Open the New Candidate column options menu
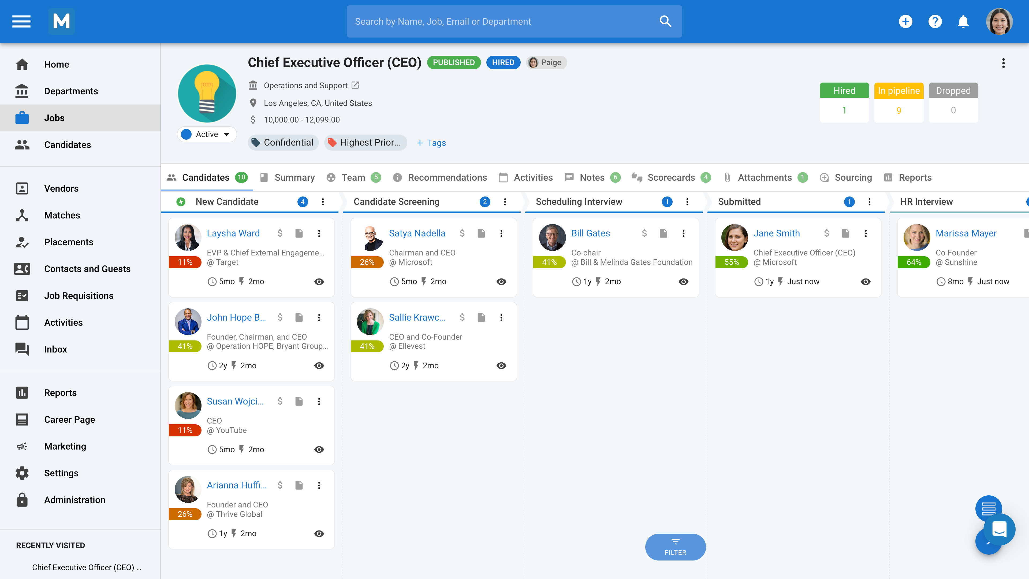 pyautogui.click(x=323, y=202)
